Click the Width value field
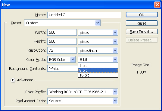This screenshot has height=111, width=162. pos(62,32)
